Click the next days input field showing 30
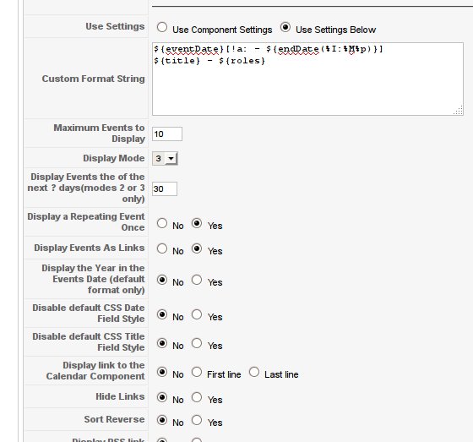This screenshot has width=473, height=442. pos(165,188)
